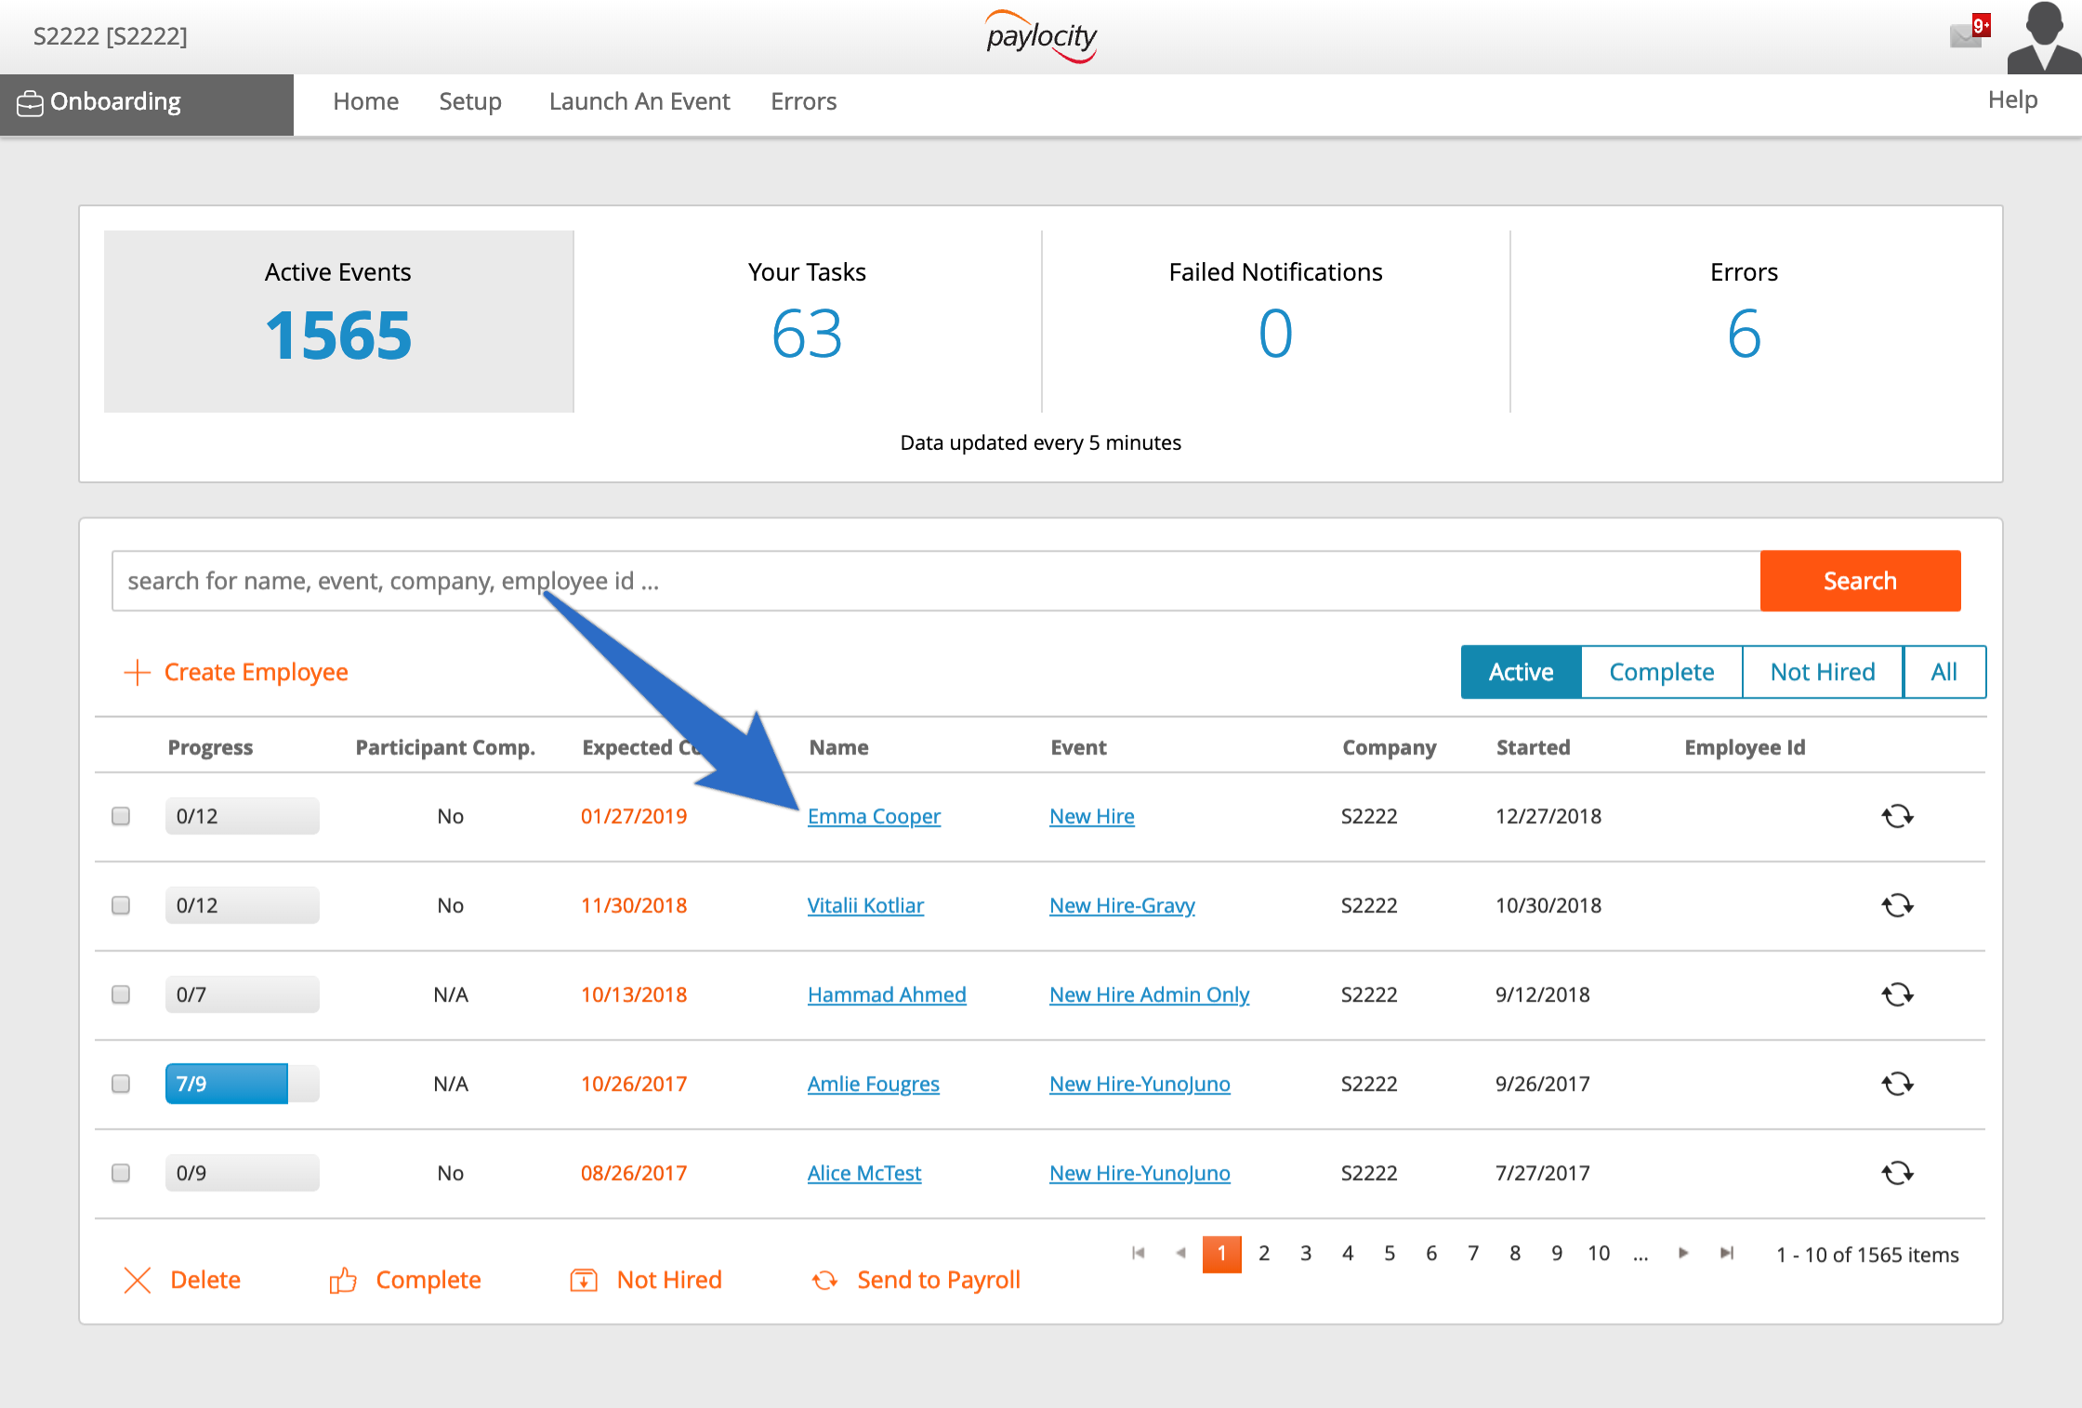This screenshot has height=1408, width=2082.
Task: Click the Delete icon to remove selected
Action: [138, 1278]
